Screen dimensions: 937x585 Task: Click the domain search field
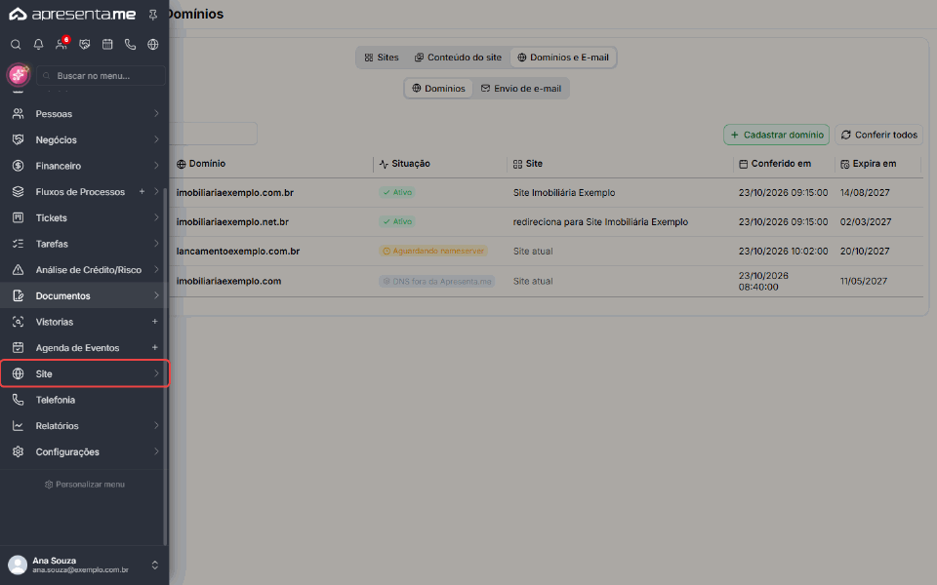[x=214, y=134]
